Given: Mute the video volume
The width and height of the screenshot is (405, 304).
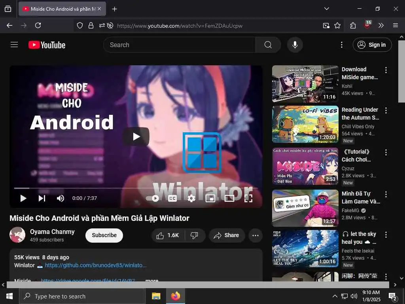Looking at the screenshot, I should pyautogui.click(x=61, y=198).
